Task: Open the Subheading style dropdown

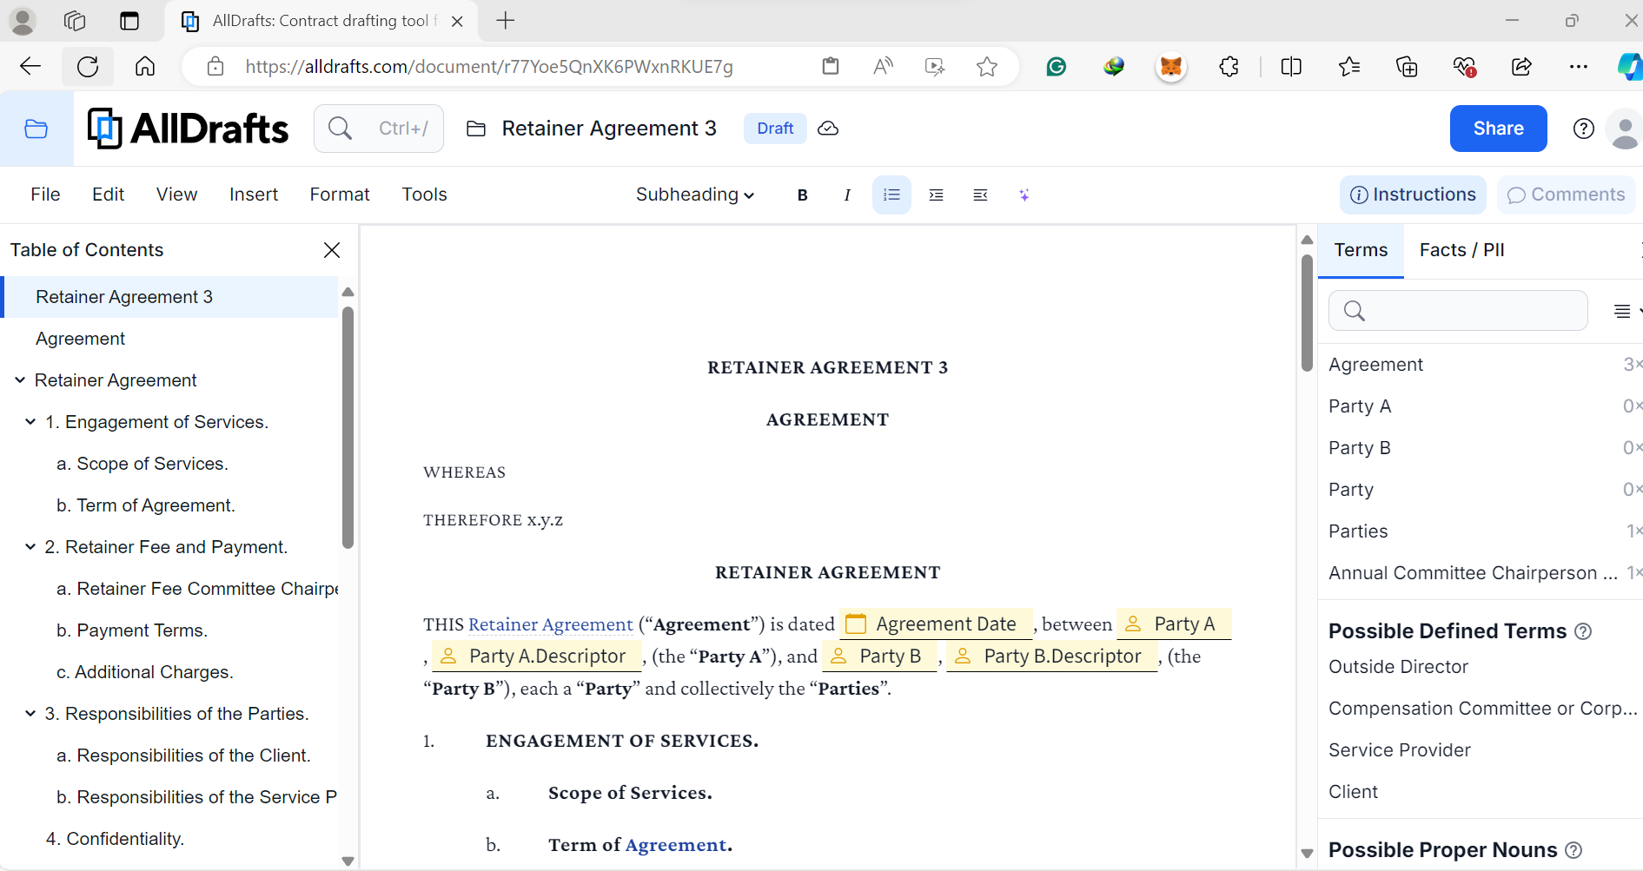Action: (694, 195)
